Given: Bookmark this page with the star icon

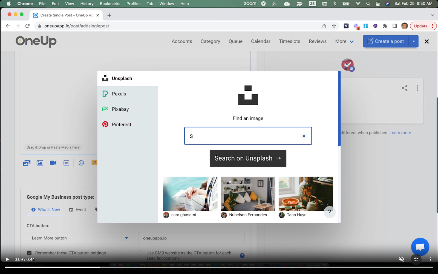Looking at the screenshot, I should (x=334, y=26).
